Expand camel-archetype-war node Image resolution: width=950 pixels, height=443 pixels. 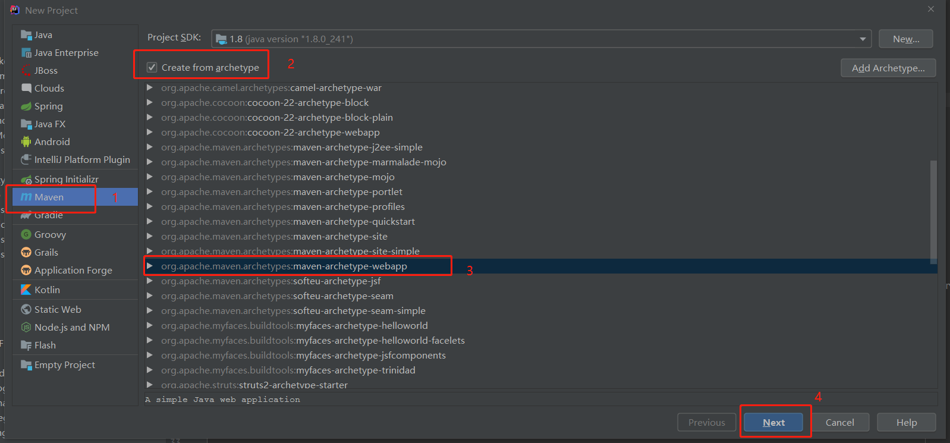(x=150, y=88)
